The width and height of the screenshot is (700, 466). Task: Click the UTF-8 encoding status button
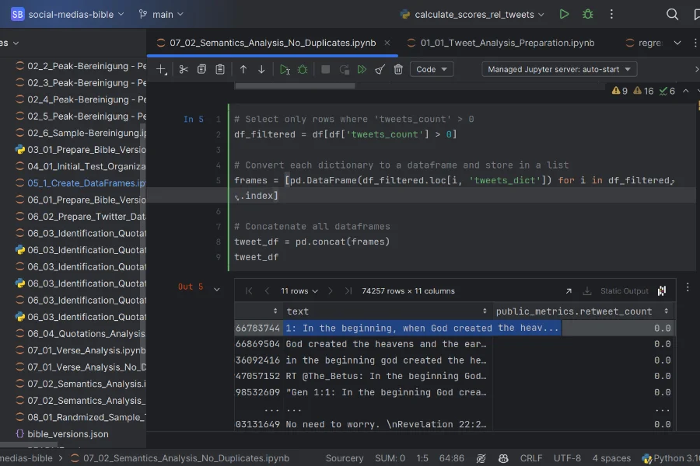[x=567, y=458]
